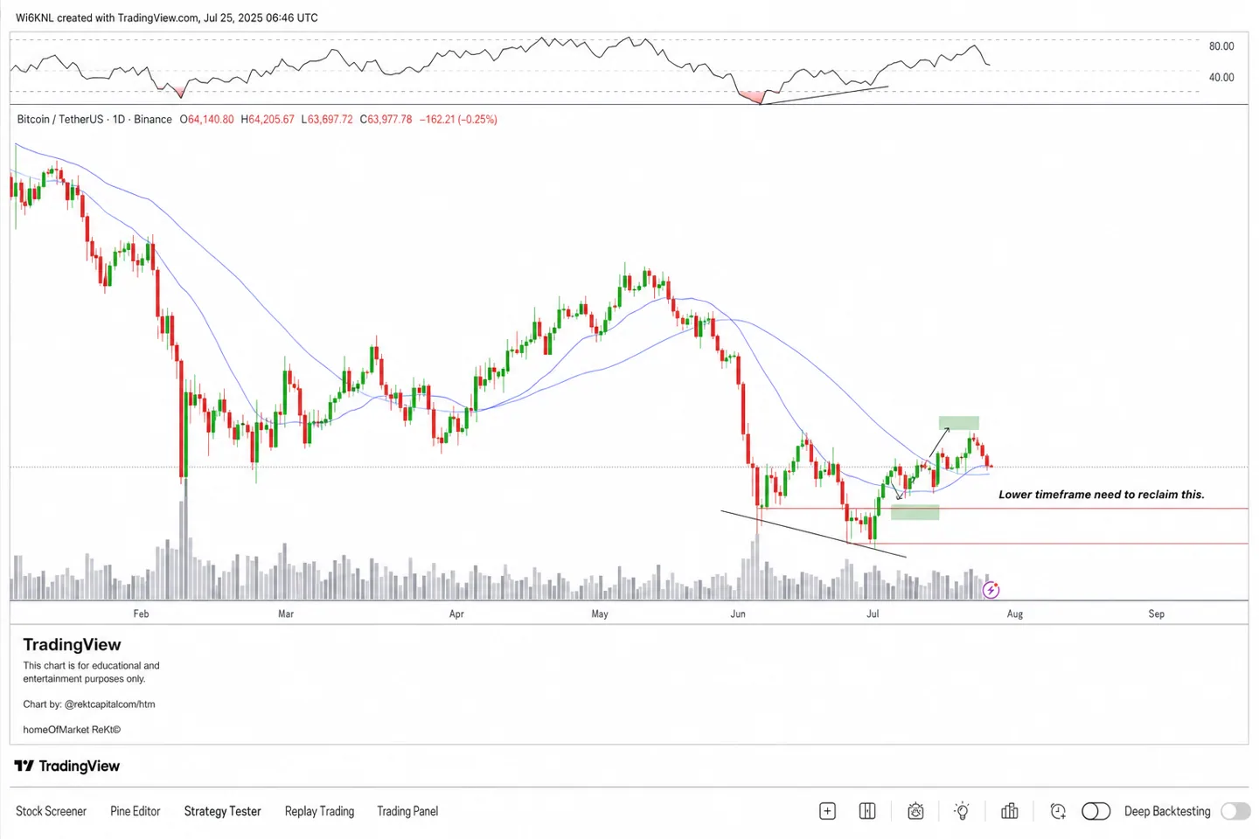This screenshot has height=839, width=1259.
Task: Click the TradingView logo below the chart
Action: click(x=67, y=766)
